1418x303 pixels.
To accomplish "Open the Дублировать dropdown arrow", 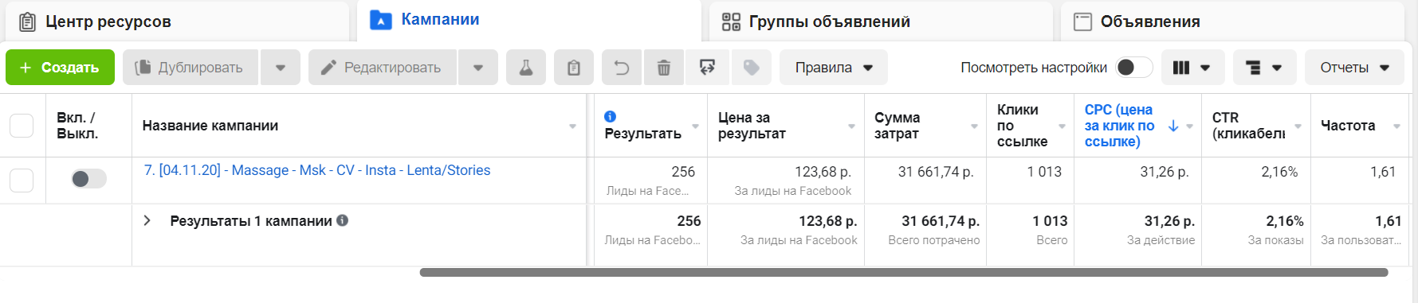I will pos(281,68).
